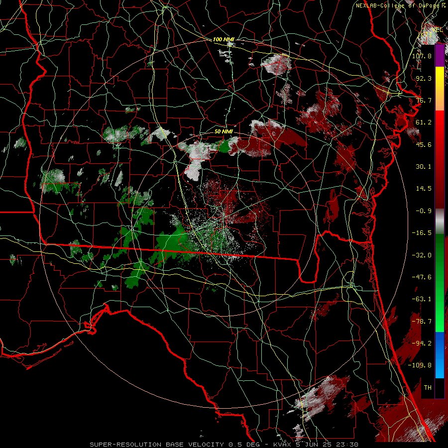The image size is (448, 448).
Task: Click the "NEXLAB-College of DuPage" credit text
Action: click(398, 5)
